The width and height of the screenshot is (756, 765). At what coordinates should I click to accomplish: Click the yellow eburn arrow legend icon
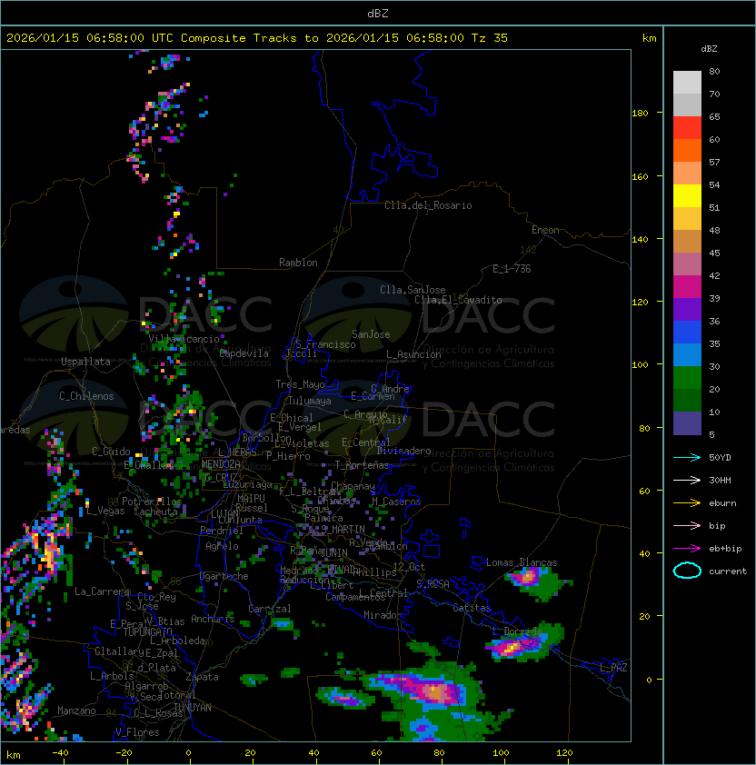(x=687, y=503)
